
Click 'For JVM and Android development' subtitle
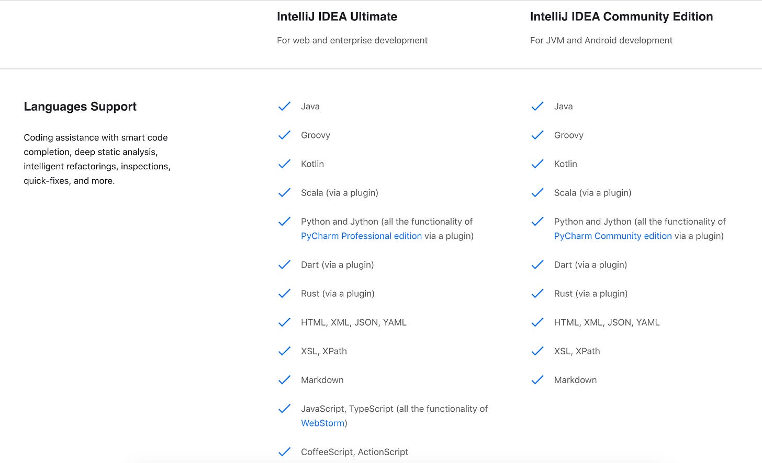(601, 40)
